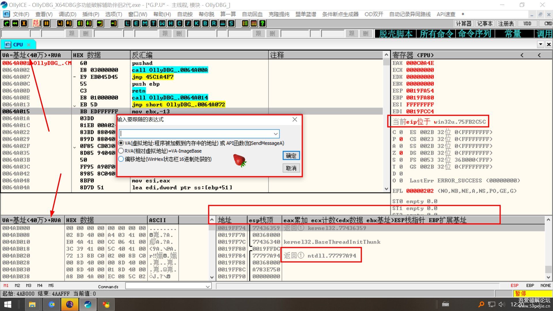This screenshot has height=311, width=553.
Task: Click the Restart program toolbar icon
Action: tap(16, 23)
